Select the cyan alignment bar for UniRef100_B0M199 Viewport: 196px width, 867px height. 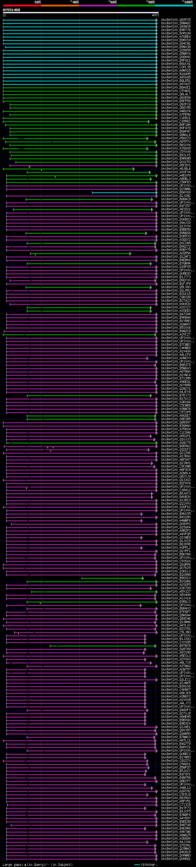coord(81,34)
